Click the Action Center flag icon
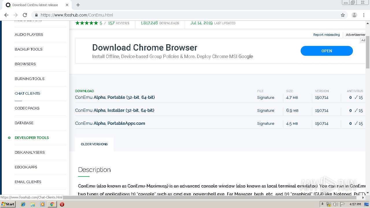Screen dimensions: 370x208 [x=343, y=204]
